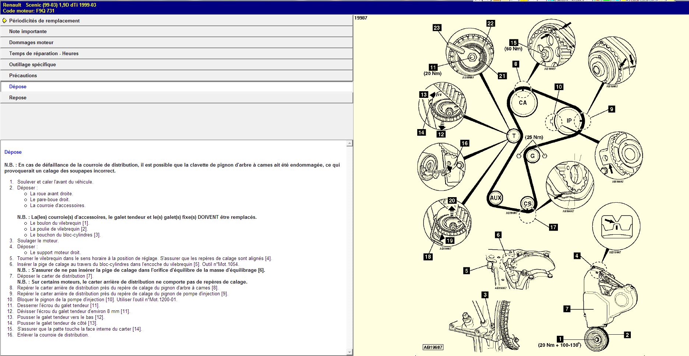Switch to the Repose procedure

(18, 98)
